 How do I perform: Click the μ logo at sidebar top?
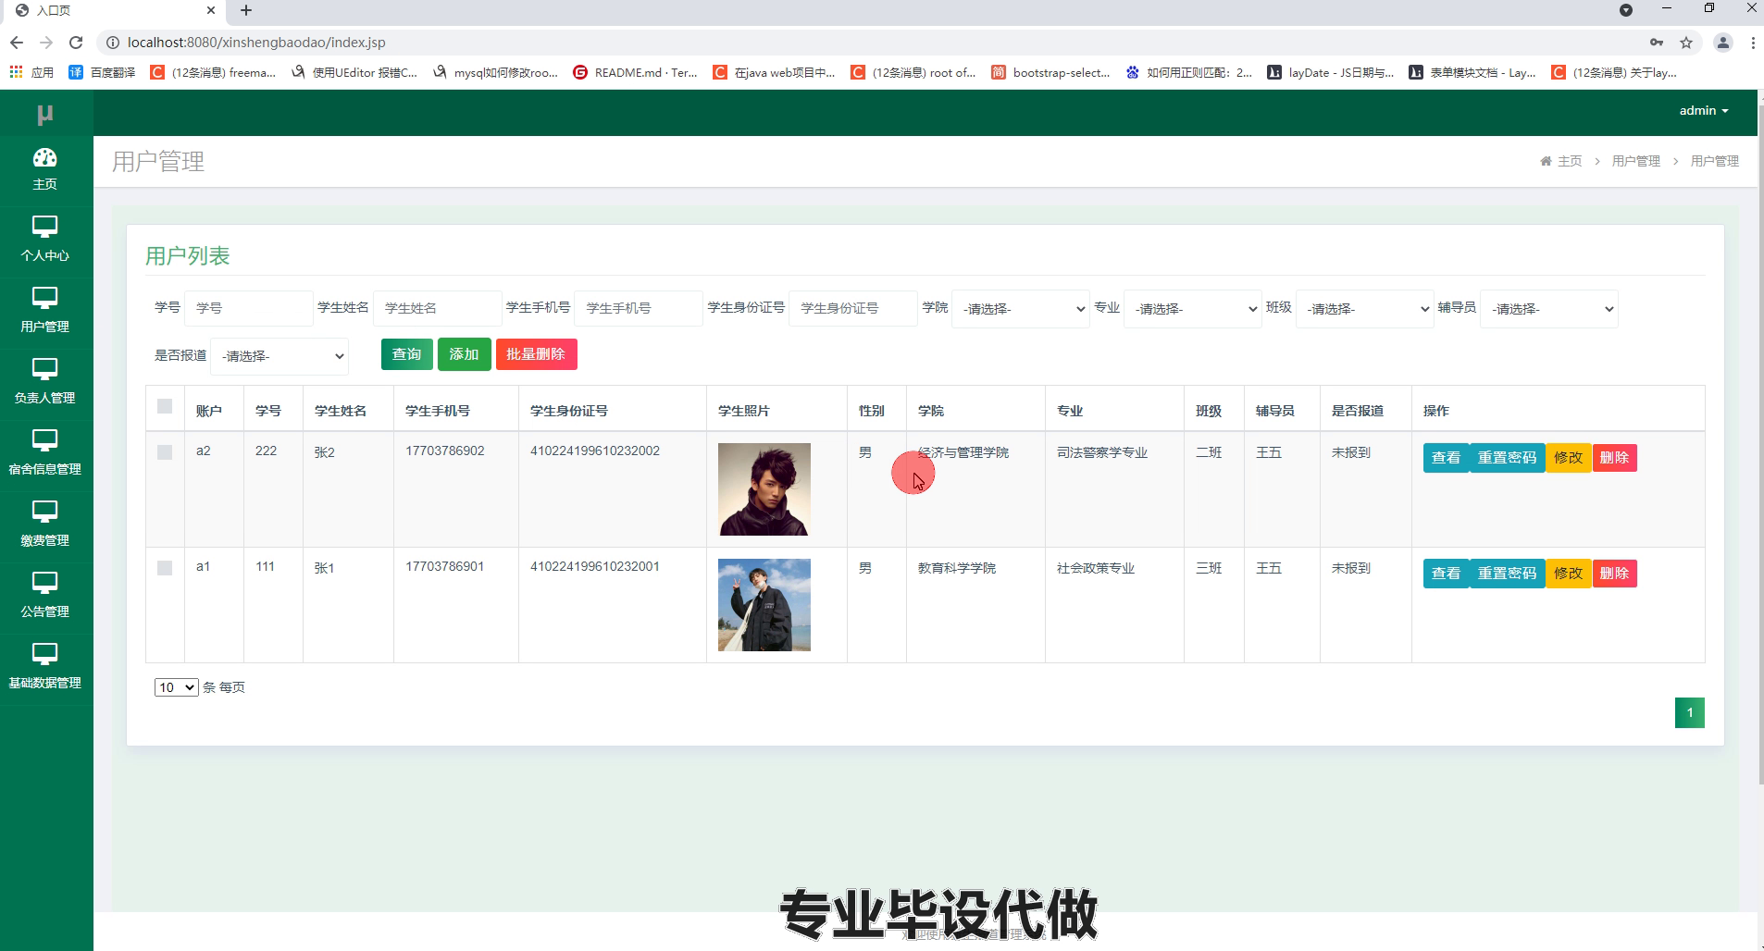(44, 114)
